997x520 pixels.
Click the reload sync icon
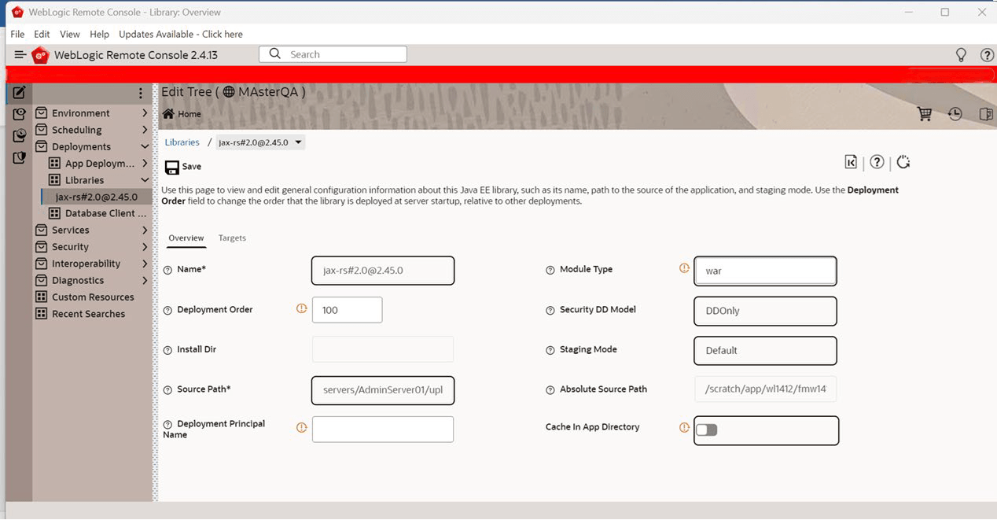(x=903, y=162)
